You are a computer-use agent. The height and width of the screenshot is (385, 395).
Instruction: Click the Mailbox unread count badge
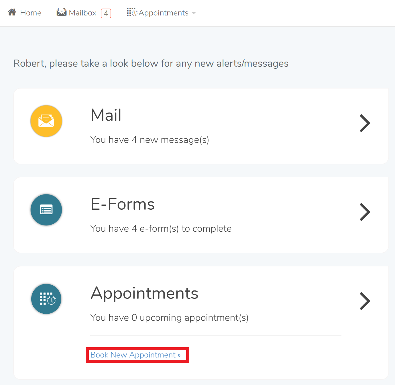[106, 13]
